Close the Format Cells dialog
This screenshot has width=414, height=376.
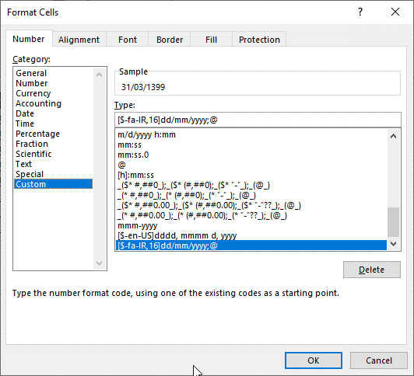(395, 12)
